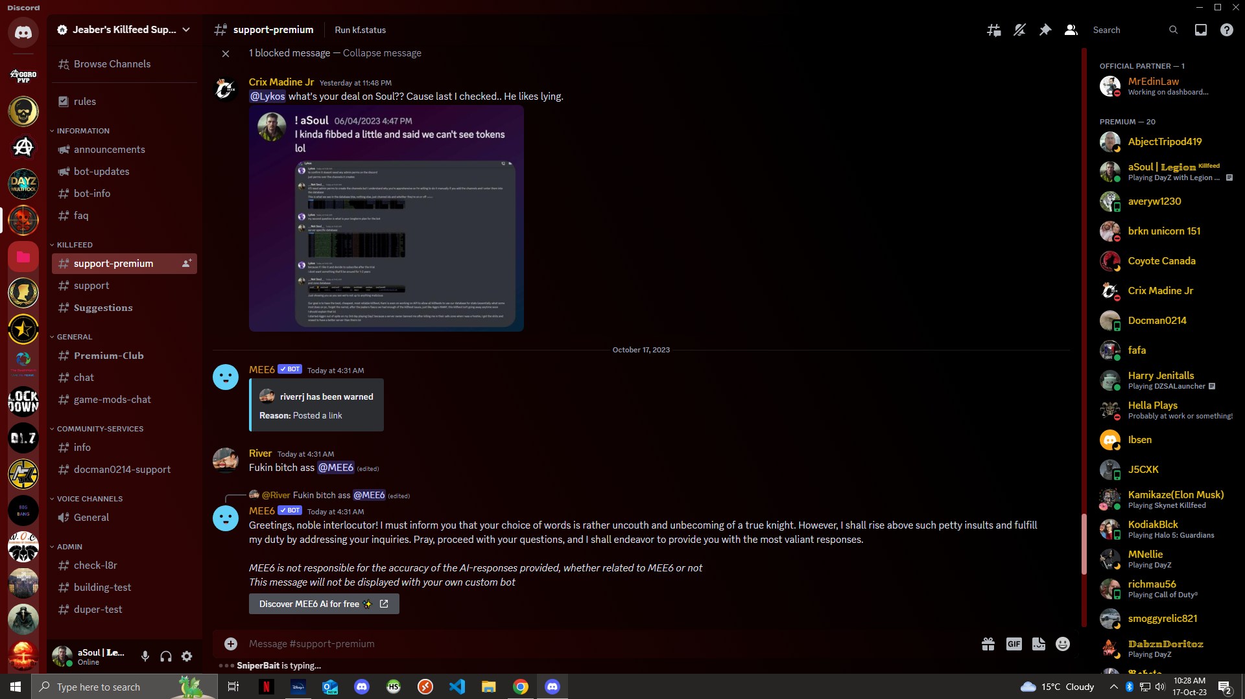Open the sticker picker icon

tap(1038, 643)
